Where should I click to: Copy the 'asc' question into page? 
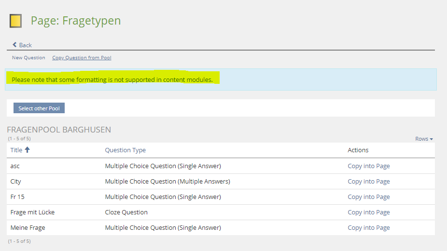point(368,166)
